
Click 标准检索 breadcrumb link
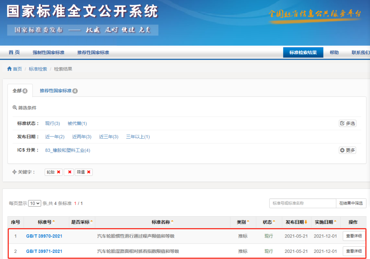coord(38,69)
